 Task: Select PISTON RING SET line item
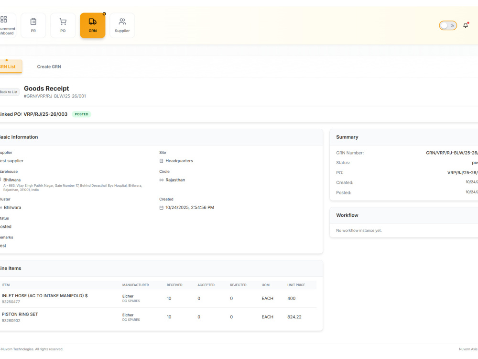[x=20, y=314]
